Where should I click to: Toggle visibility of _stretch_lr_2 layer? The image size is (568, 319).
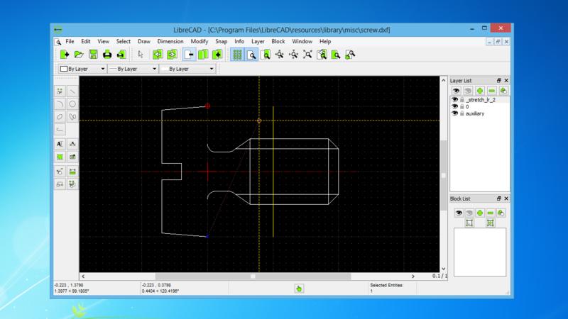[455, 100]
